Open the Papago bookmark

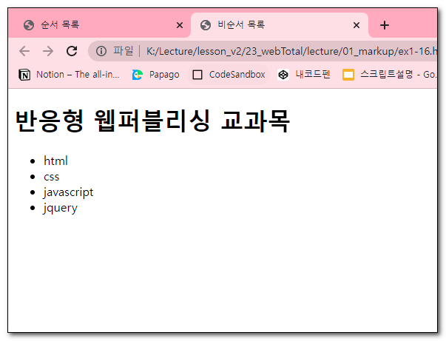[x=155, y=75]
